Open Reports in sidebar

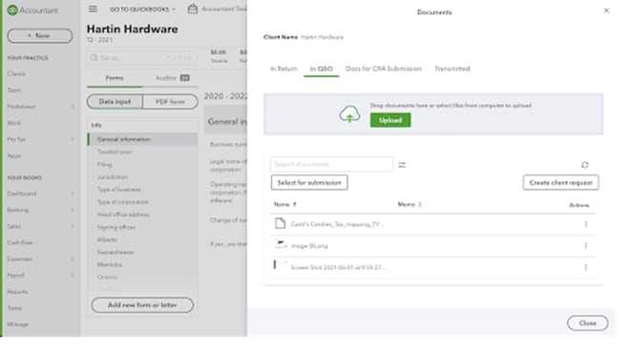[x=17, y=292]
